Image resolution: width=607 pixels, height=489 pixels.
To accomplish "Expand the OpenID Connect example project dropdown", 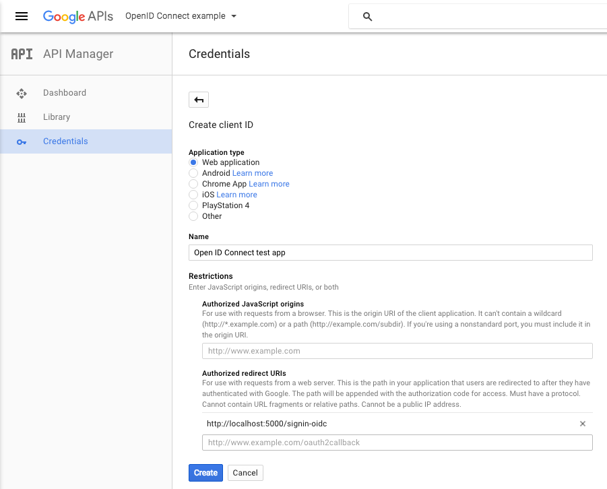I will tap(181, 16).
